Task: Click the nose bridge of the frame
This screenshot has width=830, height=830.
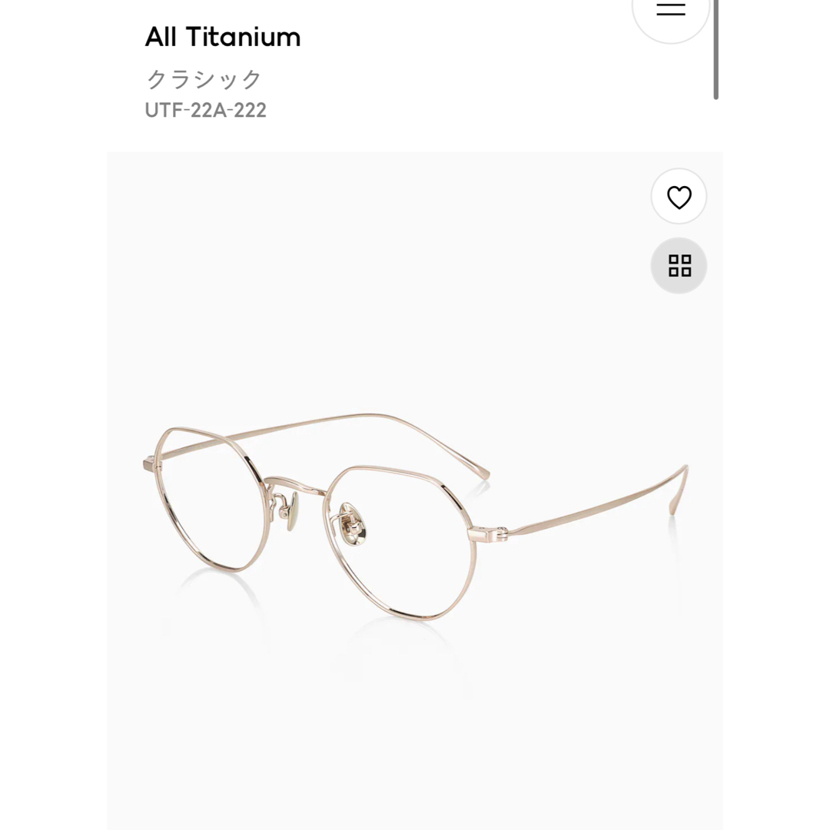Action: coord(295,486)
